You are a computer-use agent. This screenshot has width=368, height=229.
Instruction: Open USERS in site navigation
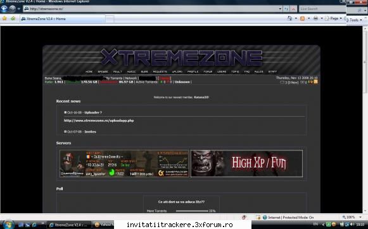click(x=222, y=71)
